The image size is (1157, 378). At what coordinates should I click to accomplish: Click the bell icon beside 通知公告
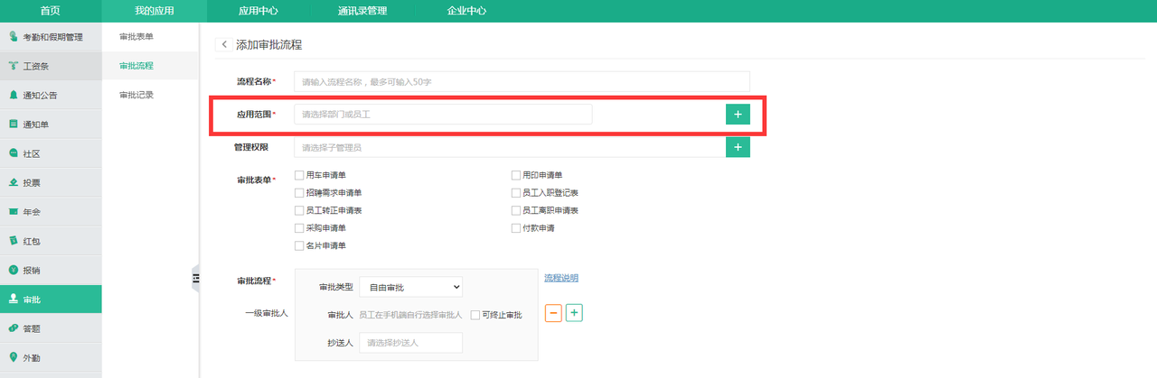click(14, 95)
